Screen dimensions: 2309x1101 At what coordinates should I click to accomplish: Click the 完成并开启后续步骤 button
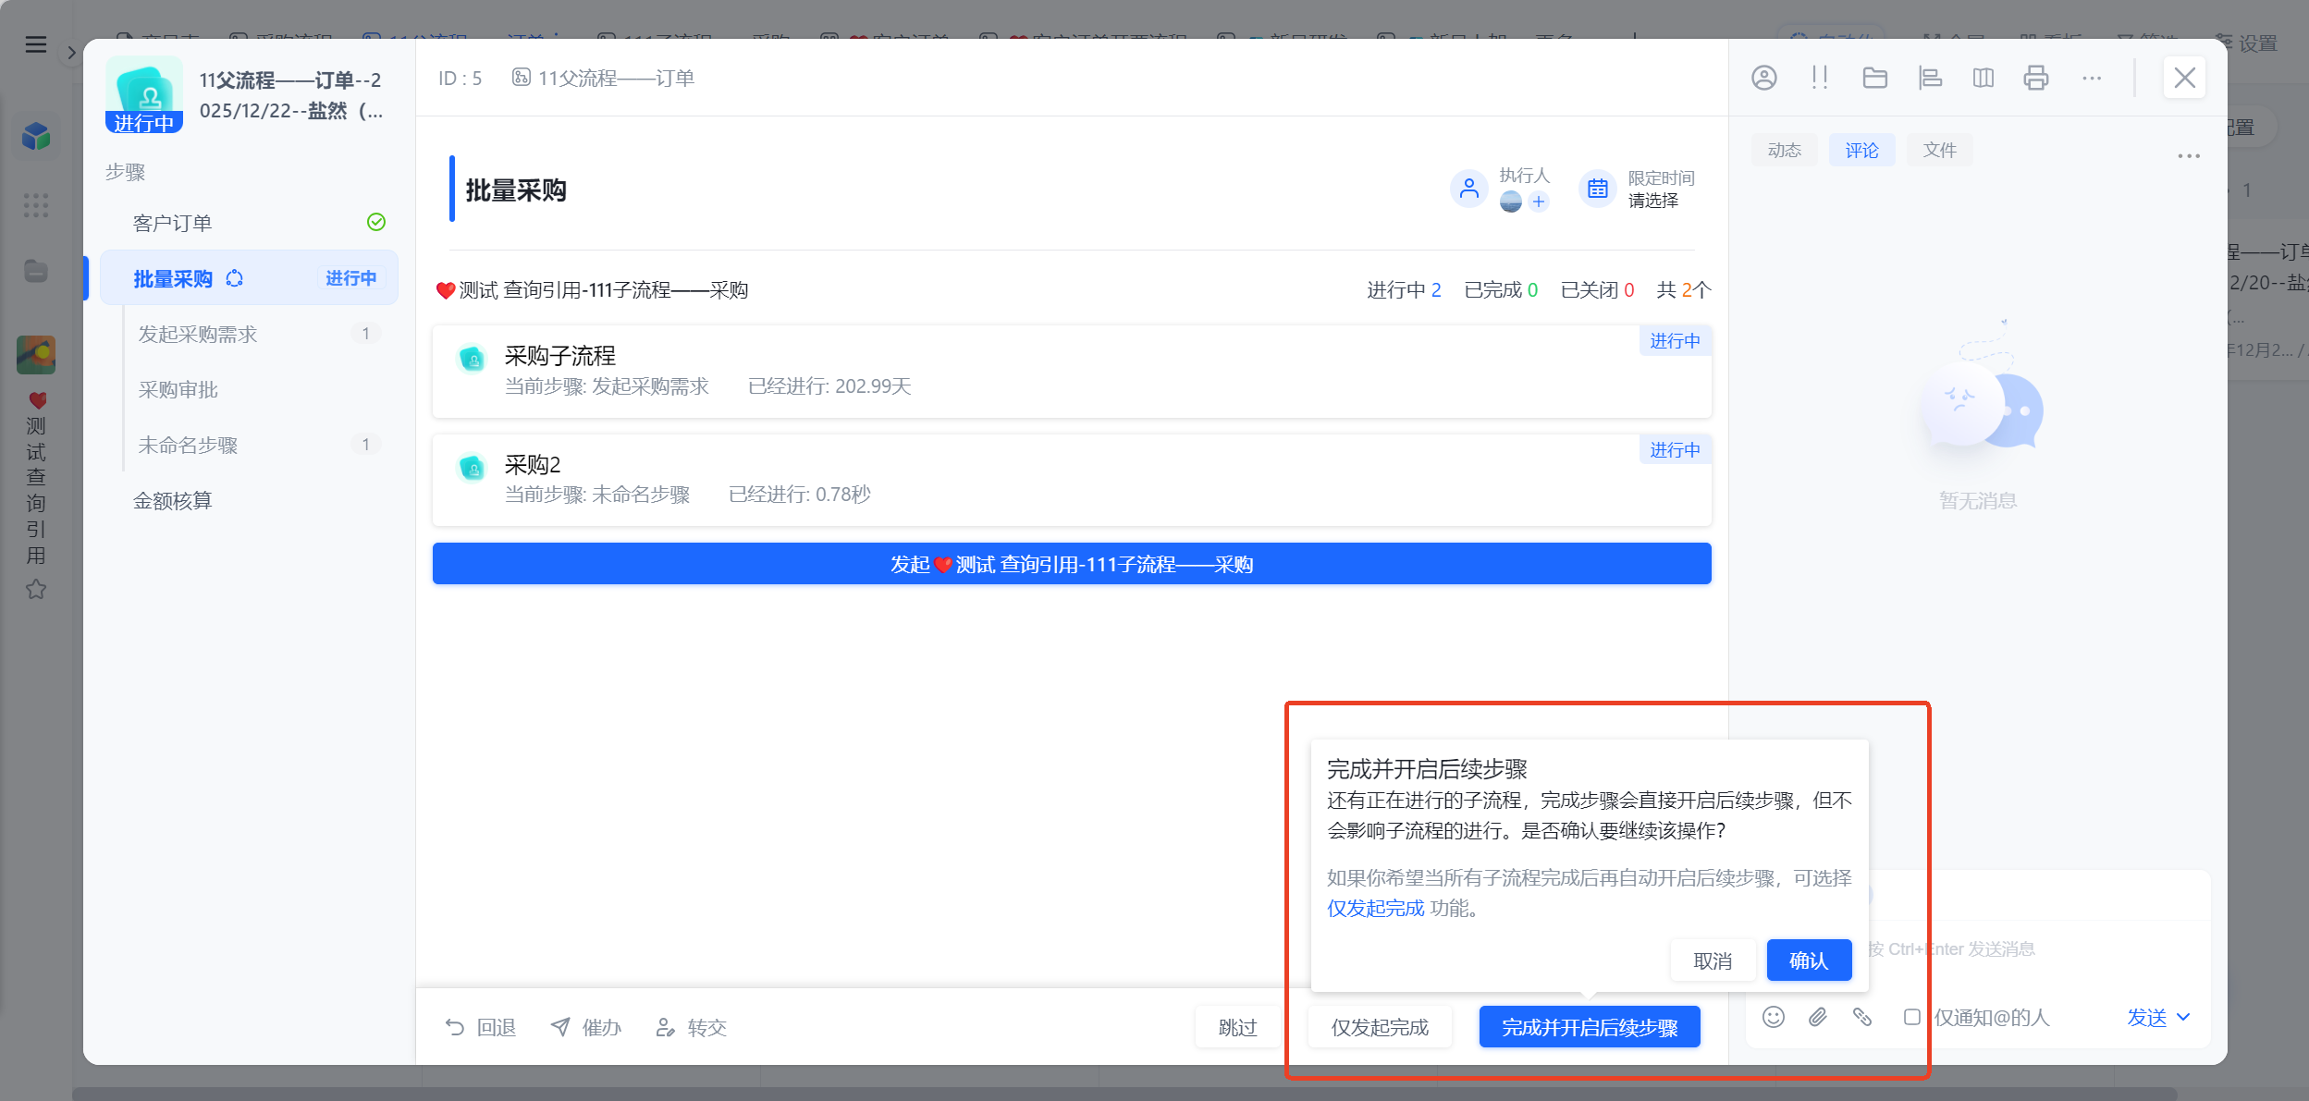click(x=1589, y=1027)
